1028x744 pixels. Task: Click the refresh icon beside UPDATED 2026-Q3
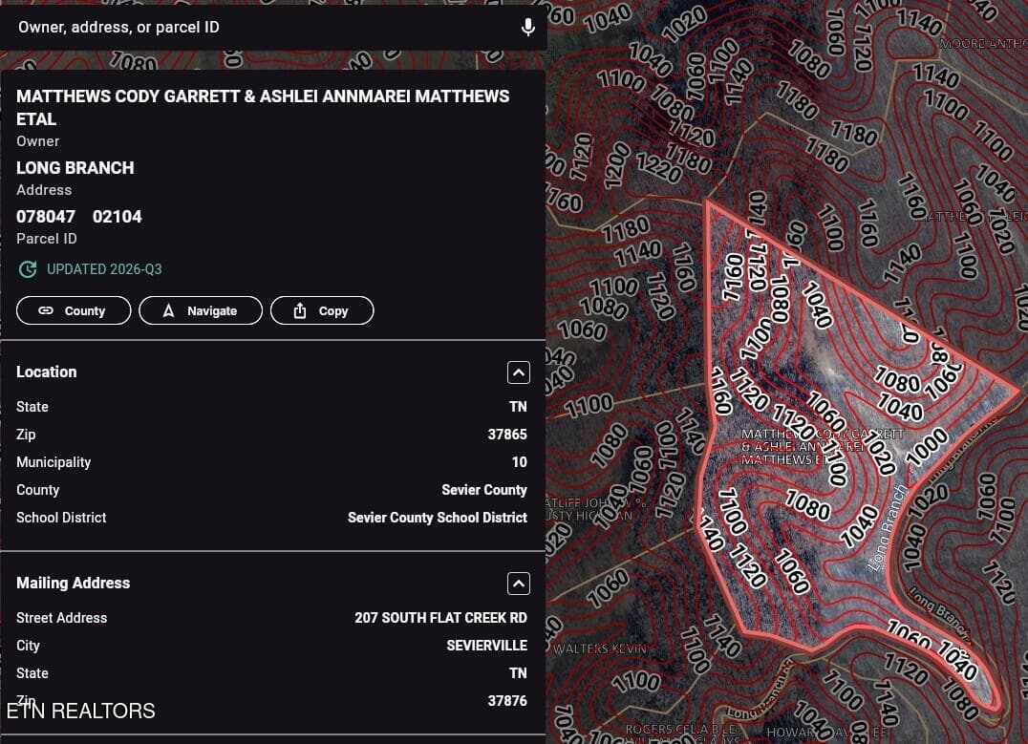coord(28,269)
